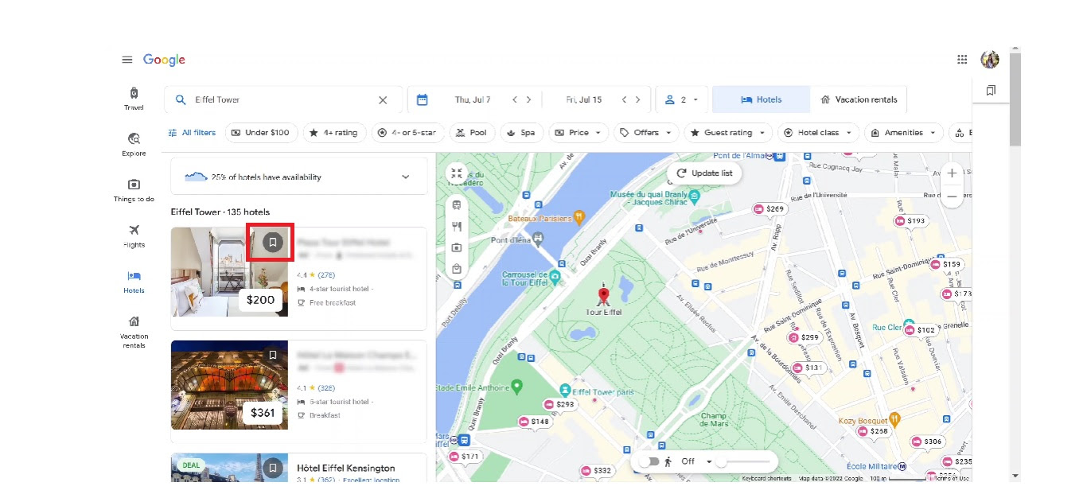Select the $293 hotel map marker
Image resolution: width=1083 pixels, height=494 pixels.
click(559, 405)
